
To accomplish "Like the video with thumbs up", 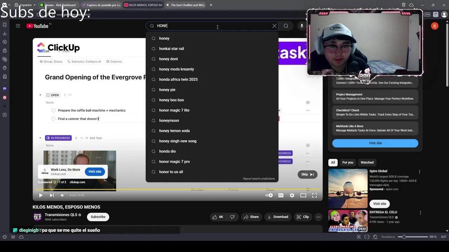I will pyautogui.click(x=217, y=217).
